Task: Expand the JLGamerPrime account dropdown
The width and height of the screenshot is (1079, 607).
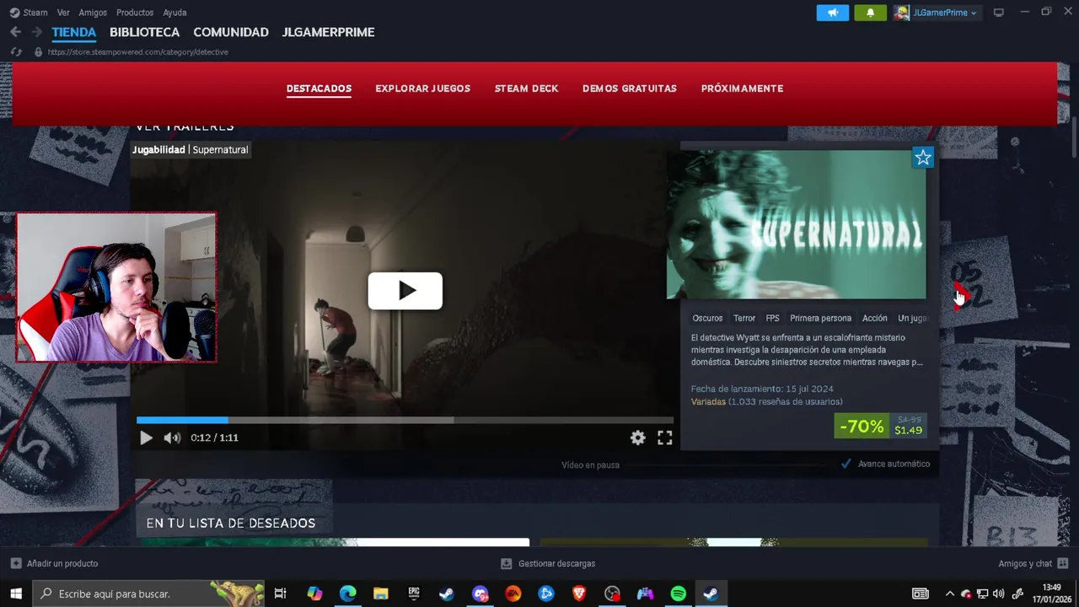Action: click(x=937, y=13)
